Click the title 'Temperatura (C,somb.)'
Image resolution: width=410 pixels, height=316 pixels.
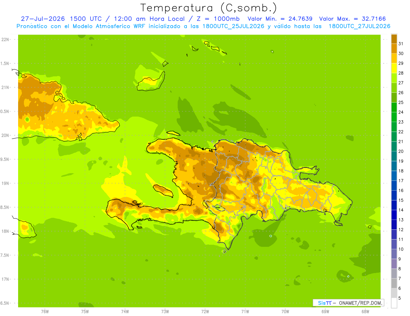(x=208, y=7)
